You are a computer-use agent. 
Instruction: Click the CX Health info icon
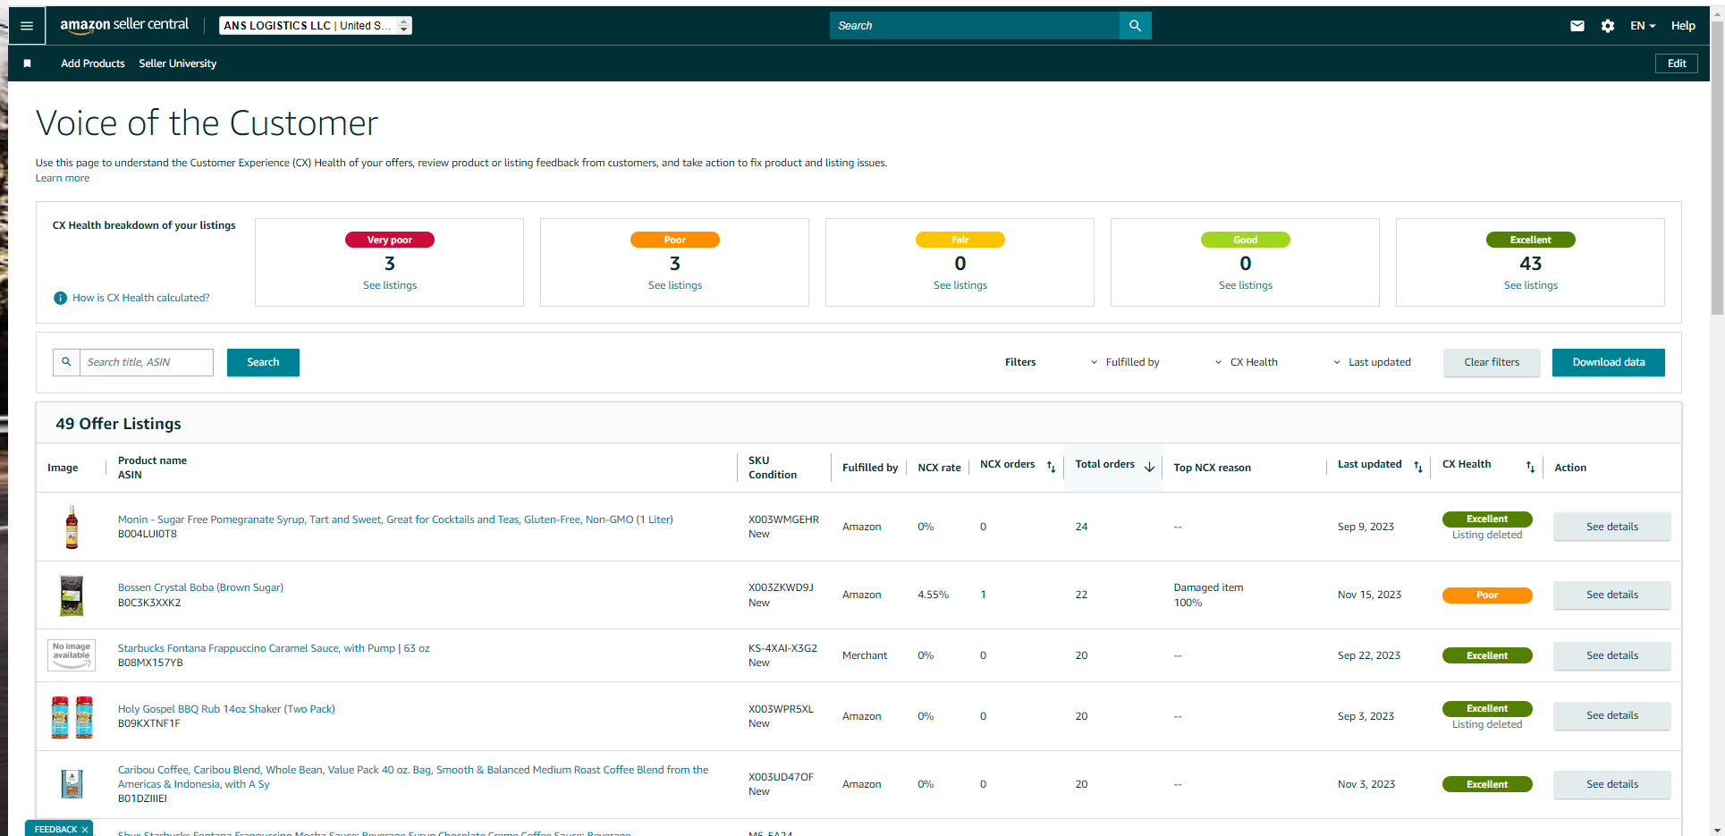coord(60,298)
